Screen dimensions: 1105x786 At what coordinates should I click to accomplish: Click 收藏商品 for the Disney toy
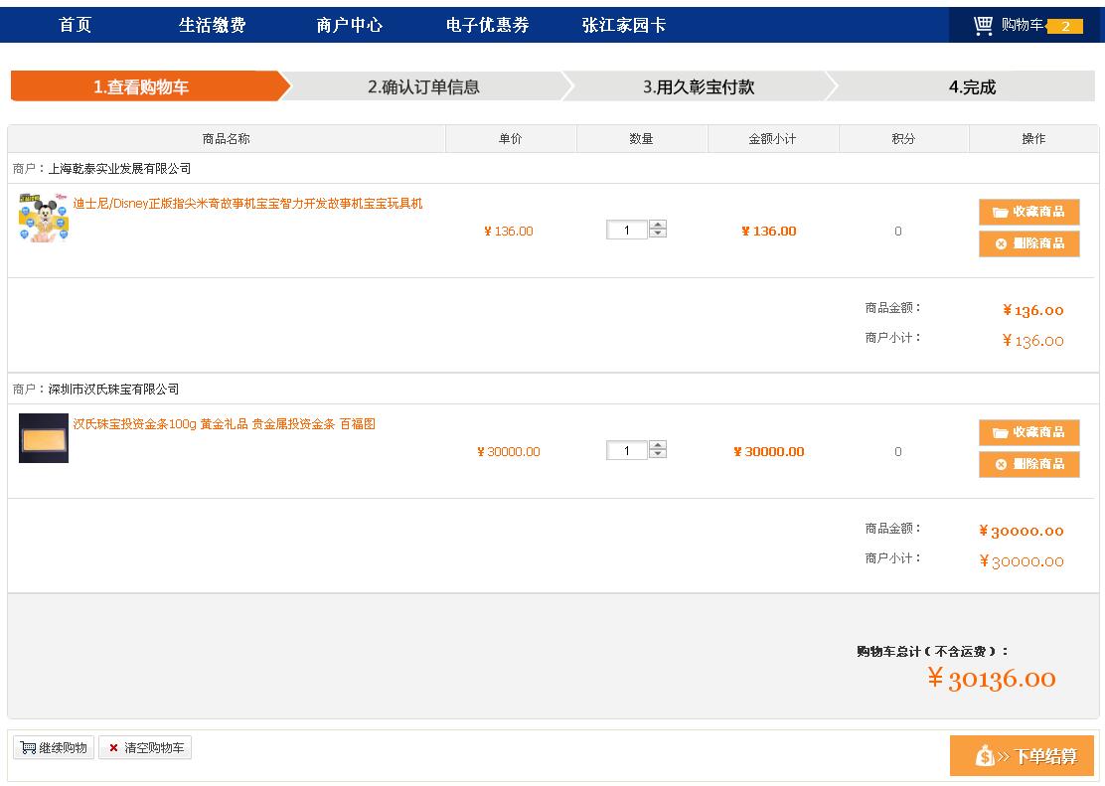(x=1028, y=212)
